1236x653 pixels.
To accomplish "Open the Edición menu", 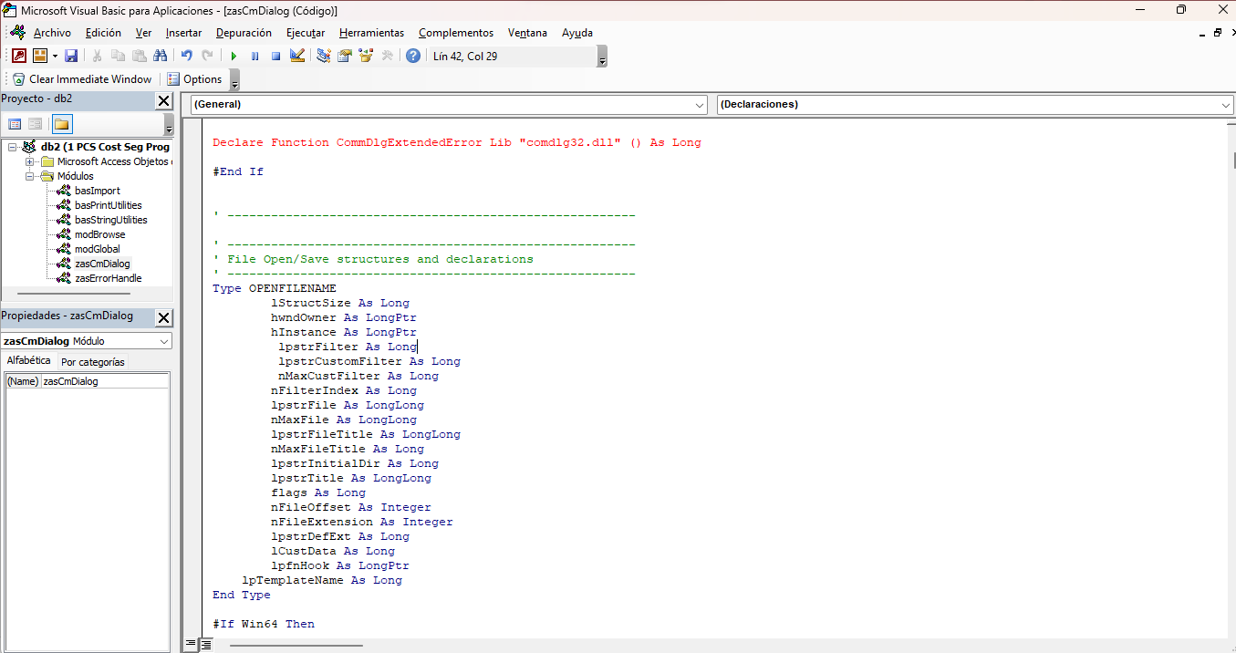I will pos(103,33).
